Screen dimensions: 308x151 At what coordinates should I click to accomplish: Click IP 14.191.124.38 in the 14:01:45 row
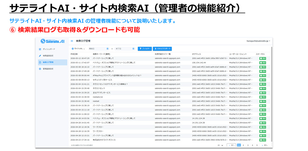coord(198,122)
